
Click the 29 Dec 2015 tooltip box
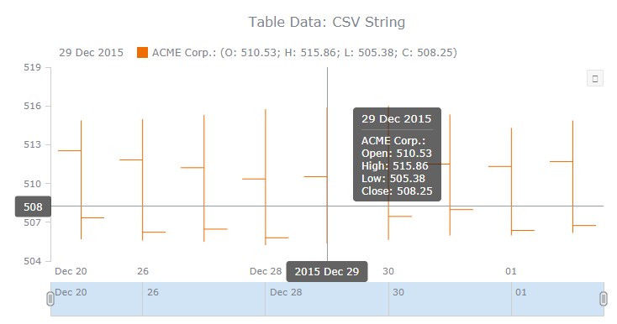pos(397,154)
